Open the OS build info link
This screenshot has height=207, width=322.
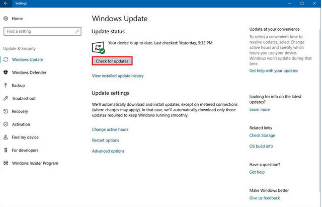click(261, 147)
